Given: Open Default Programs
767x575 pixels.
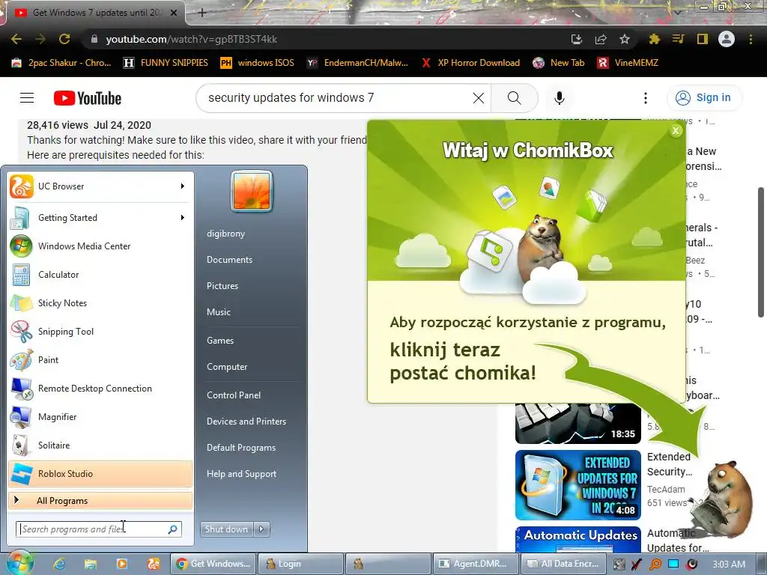Looking at the screenshot, I should pyautogui.click(x=241, y=448).
